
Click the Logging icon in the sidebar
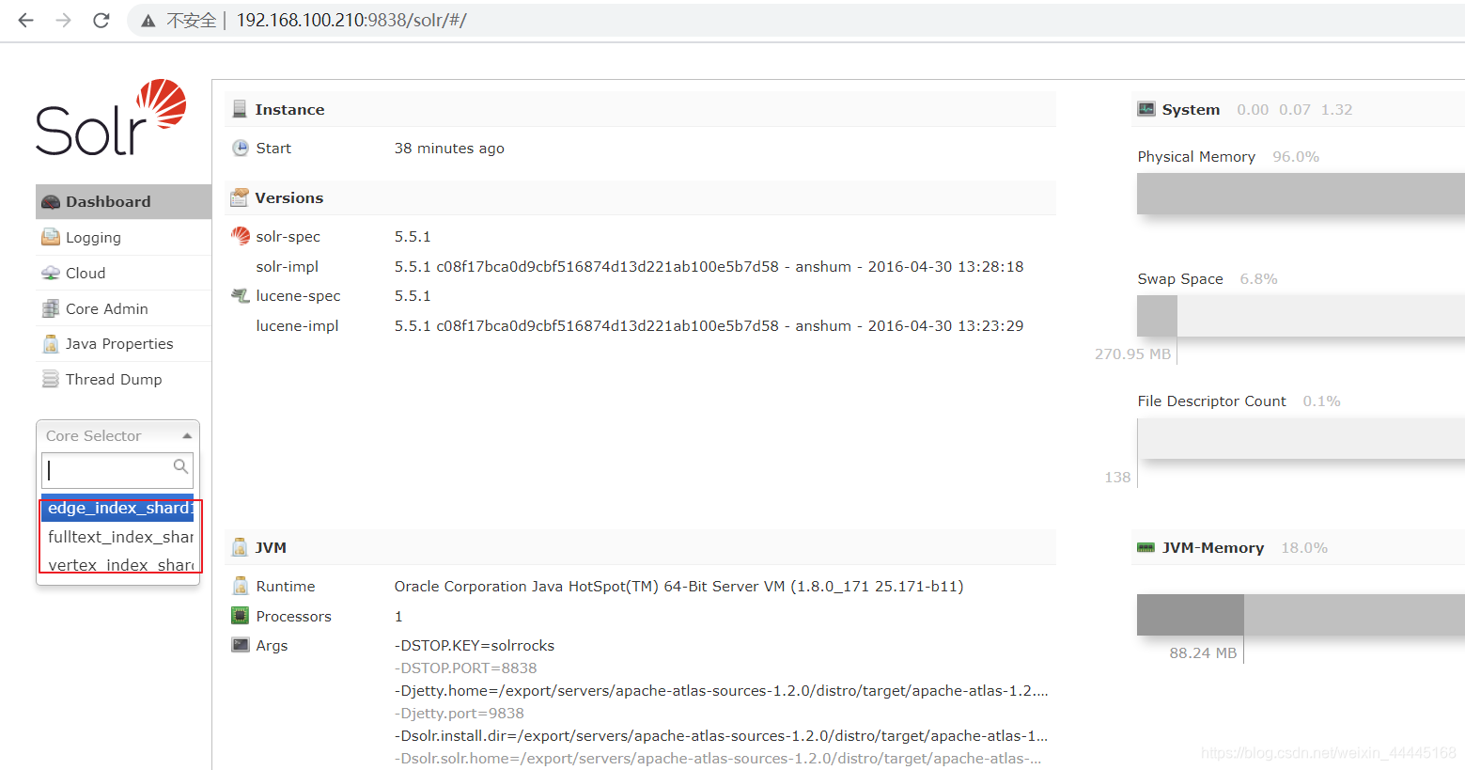point(51,237)
